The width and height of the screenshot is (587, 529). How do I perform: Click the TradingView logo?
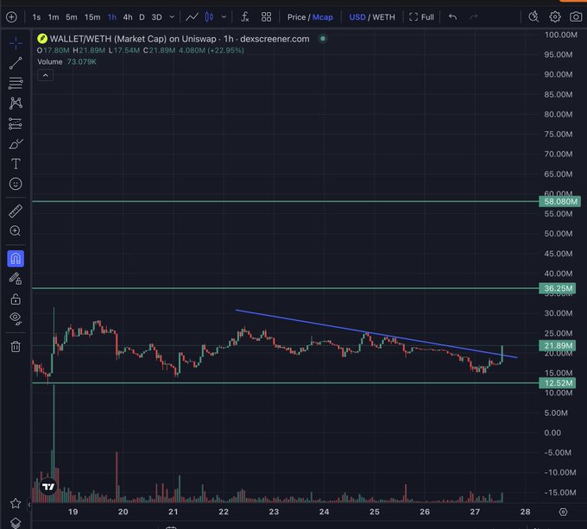(x=48, y=487)
